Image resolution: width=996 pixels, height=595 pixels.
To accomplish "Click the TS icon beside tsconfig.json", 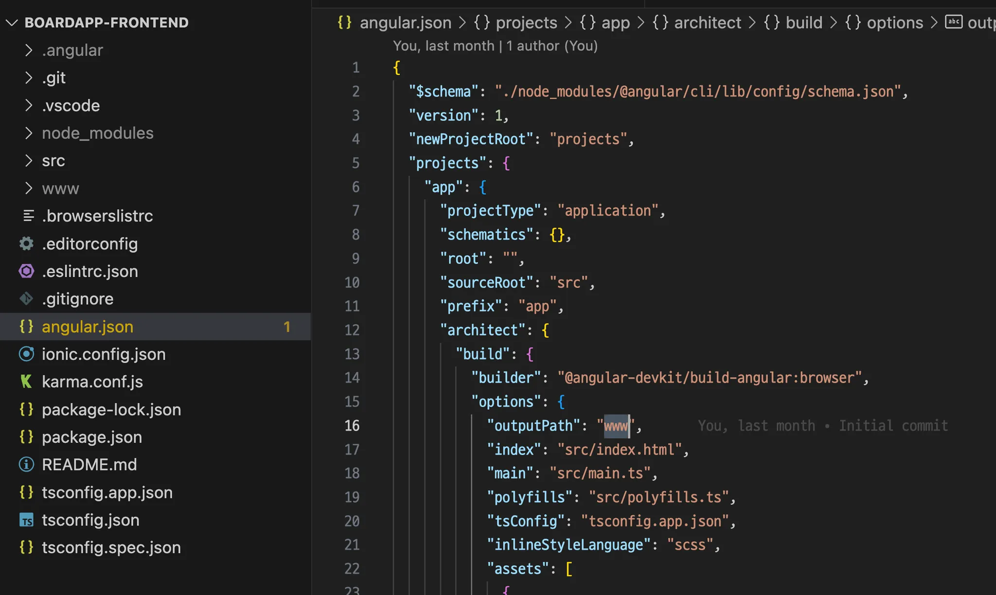I will tap(26, 520).
